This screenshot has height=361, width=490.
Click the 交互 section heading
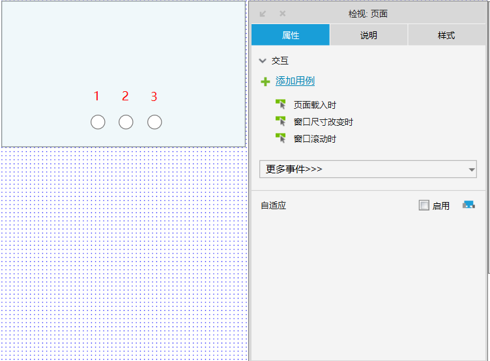(280, 61)
